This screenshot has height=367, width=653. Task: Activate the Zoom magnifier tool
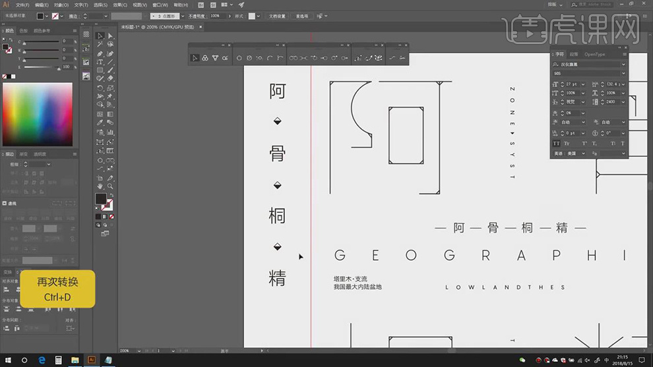click(110, 186)
